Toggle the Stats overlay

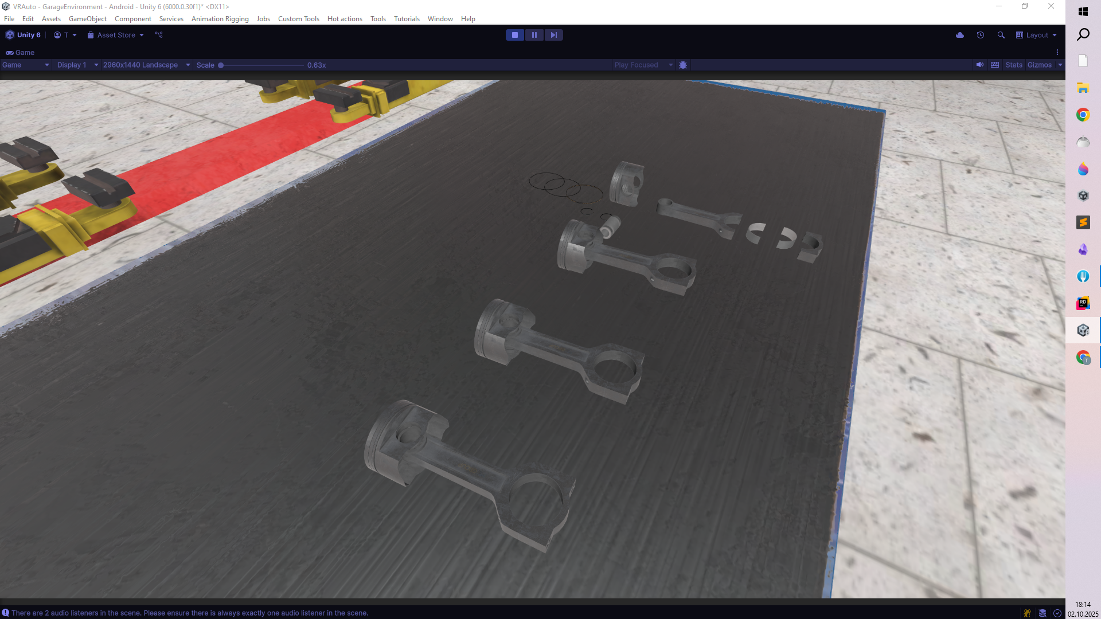point(1013,65)
